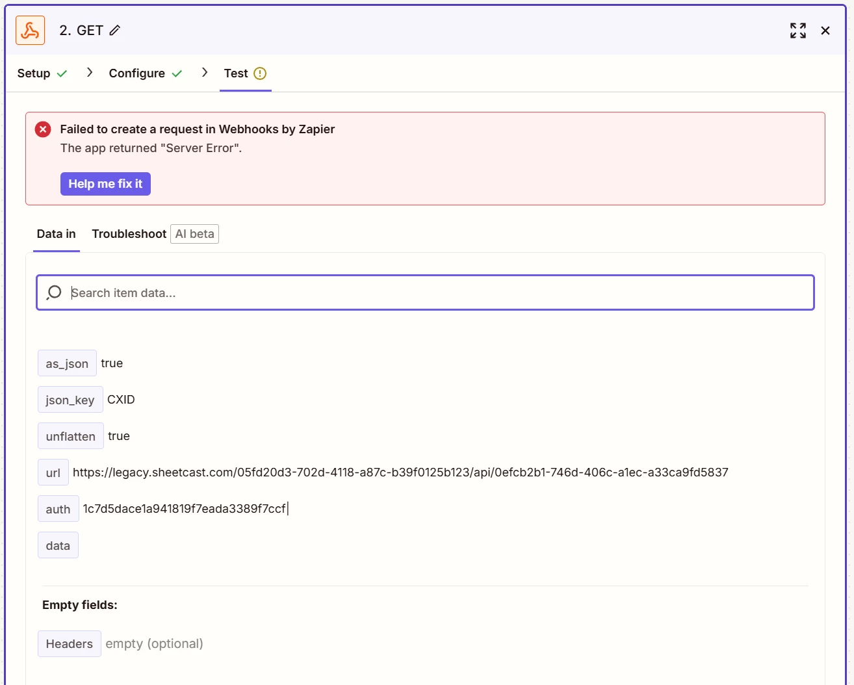
Task: Click the AI beta badge
Action: [194, 234]
